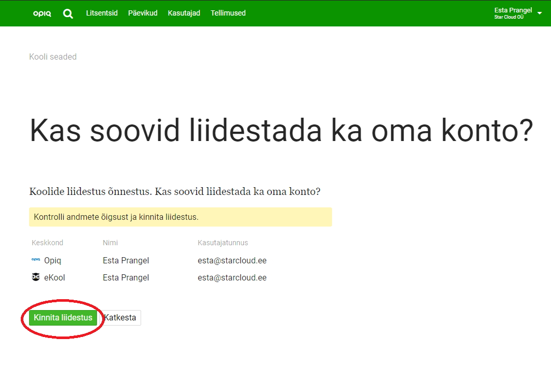Viewport: 551px width, 365px height.
Task: Click the Opiq logo in the header
Action: pos(42,13)
